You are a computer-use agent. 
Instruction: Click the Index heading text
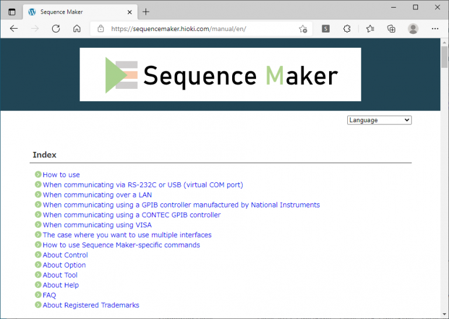(x=44, y=155)
